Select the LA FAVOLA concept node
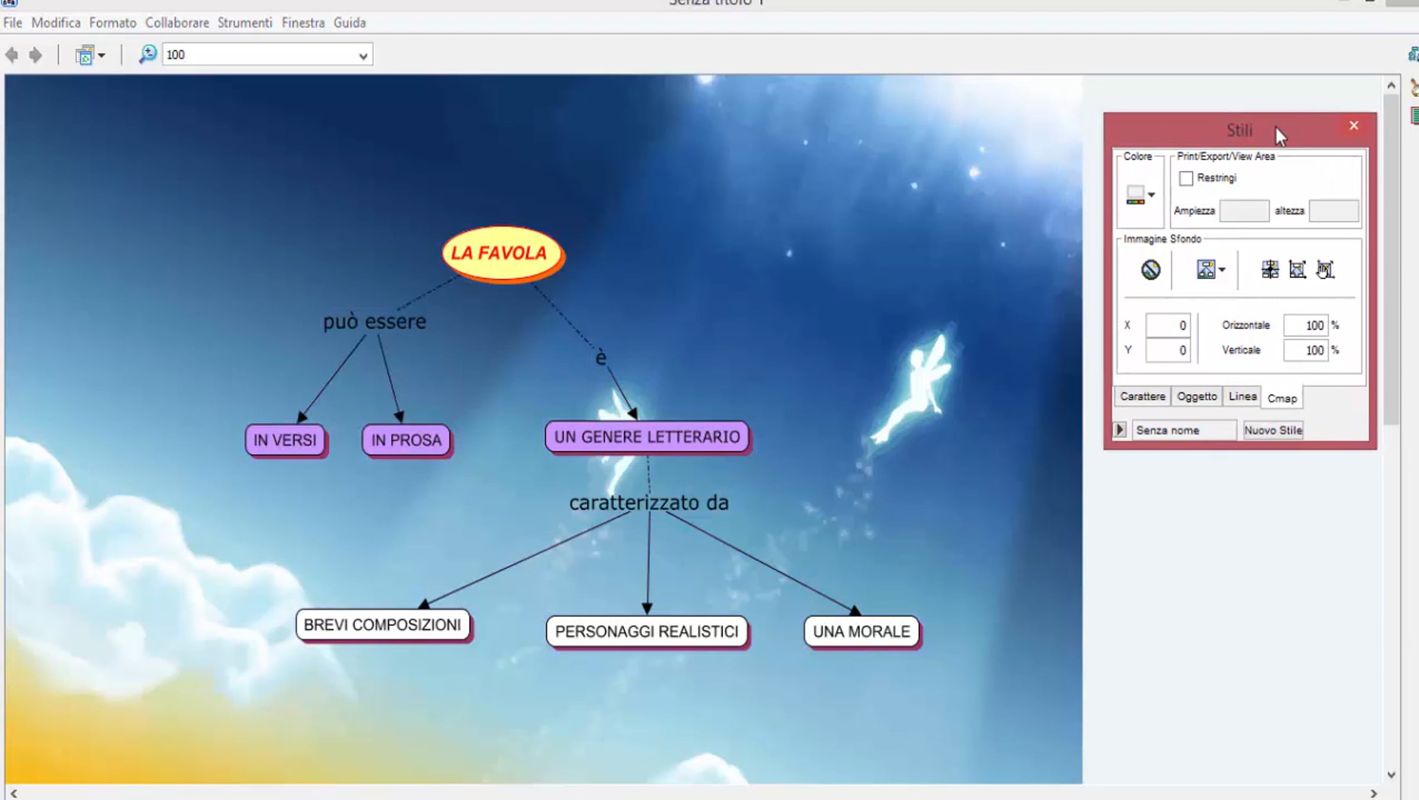 [x=501, y=253]
